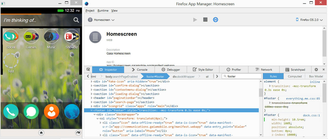The height and width of the screenshot is (139, 328).
Task: Switch to the Console tab
Action: click(140, 69)
